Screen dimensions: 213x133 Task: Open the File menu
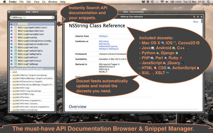pos(22,2)
